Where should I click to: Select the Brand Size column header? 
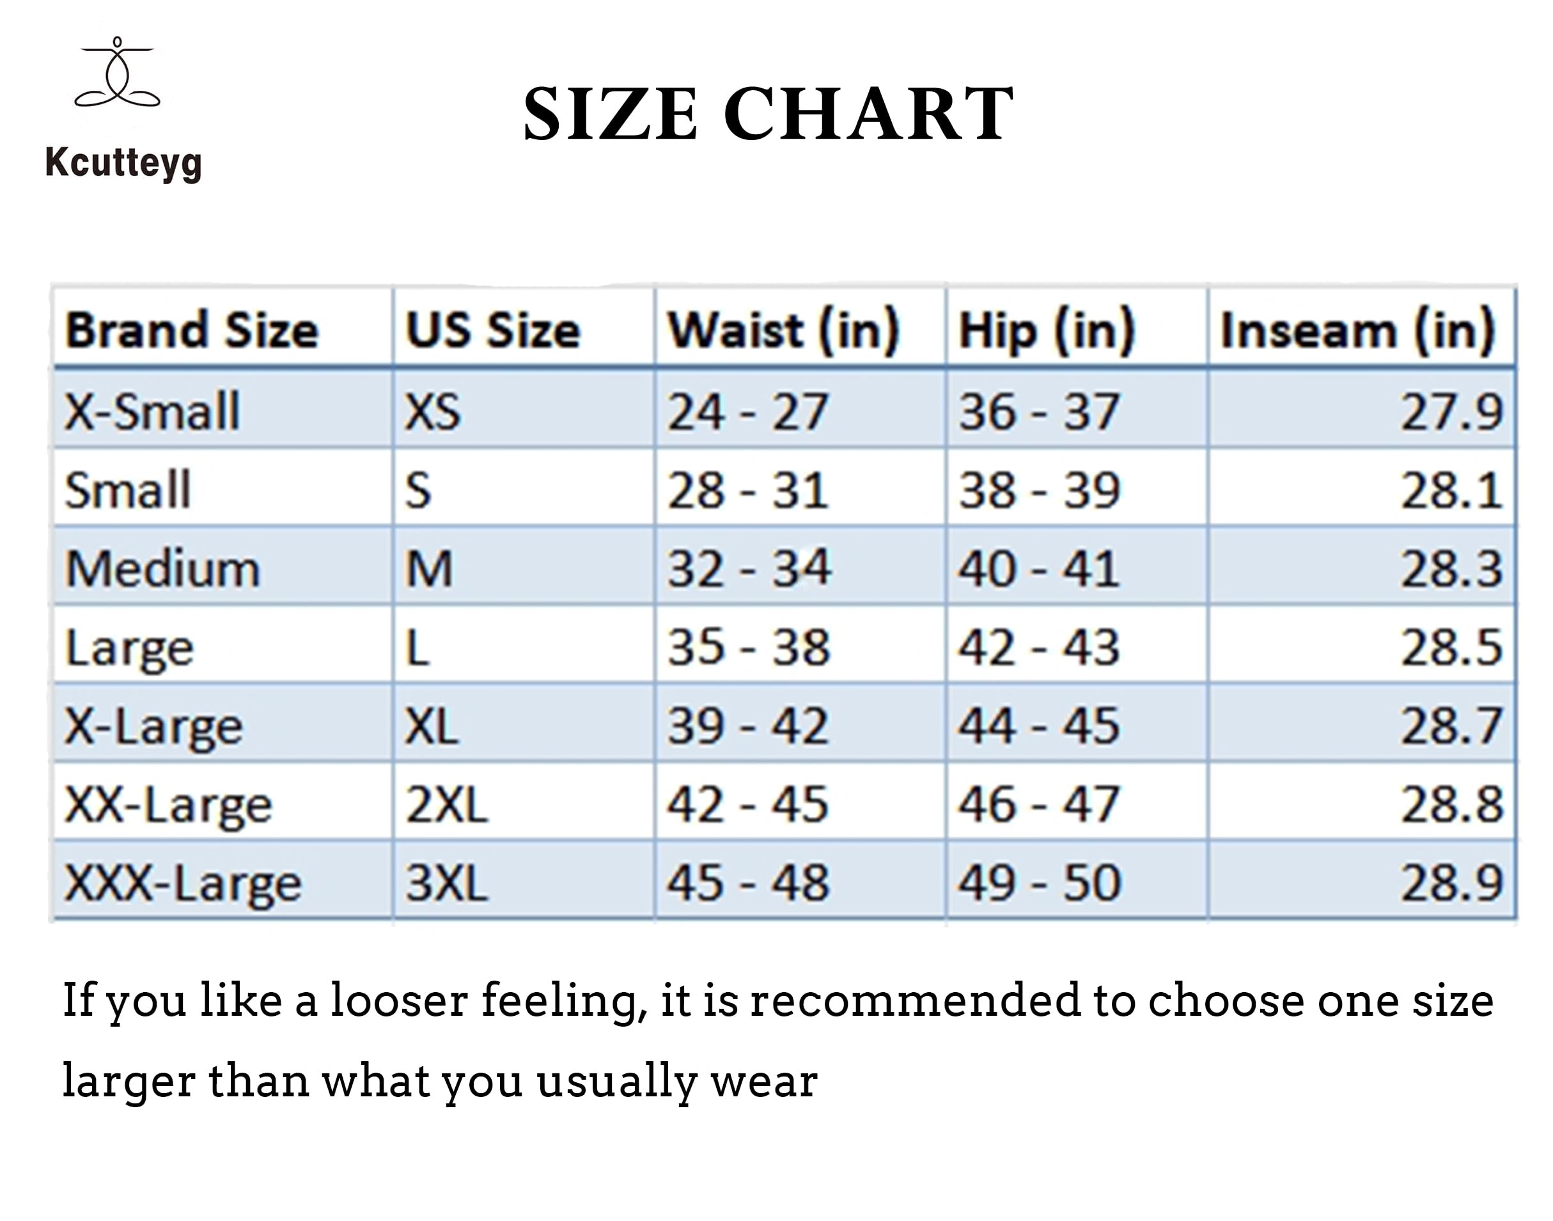192,331
